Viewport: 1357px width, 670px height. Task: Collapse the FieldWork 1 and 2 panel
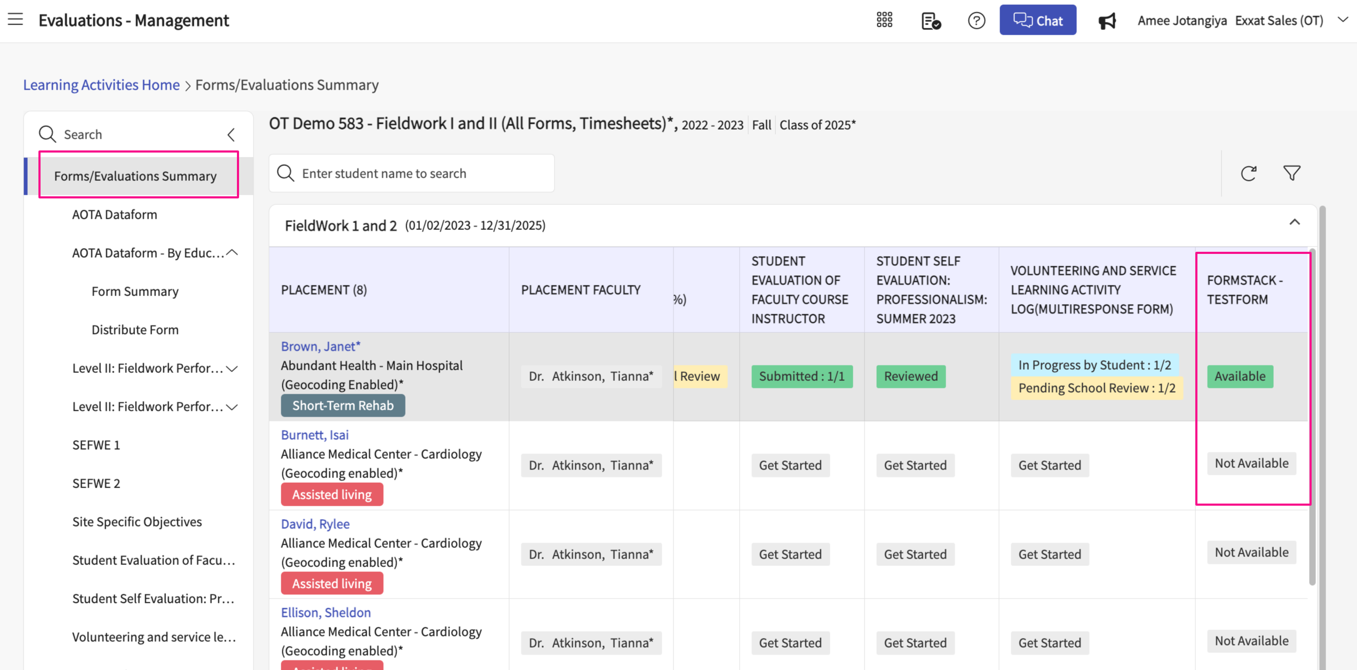click(1294, 222)
